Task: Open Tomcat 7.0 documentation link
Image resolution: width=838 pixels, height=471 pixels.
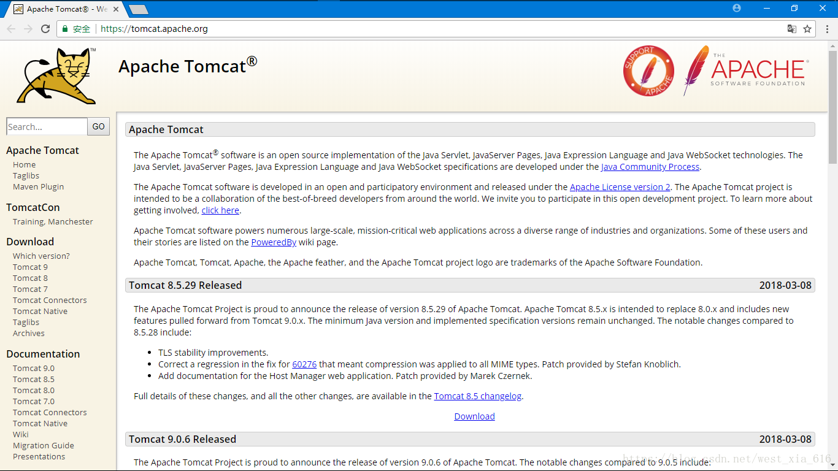Action: pos(34,401)
